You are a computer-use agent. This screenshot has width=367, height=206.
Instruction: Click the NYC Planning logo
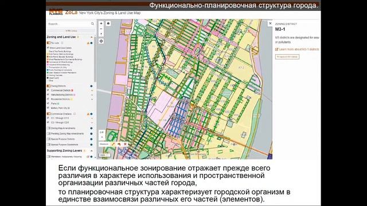pyautogui.click(x=56, y=13)
